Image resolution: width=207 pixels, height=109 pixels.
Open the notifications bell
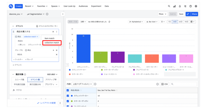[180, 6]
